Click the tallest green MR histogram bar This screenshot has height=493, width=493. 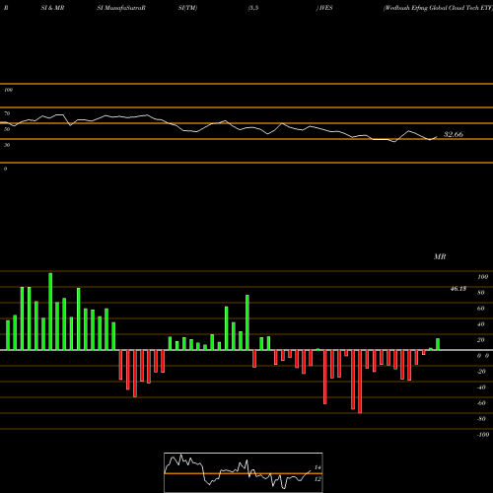[x=50, y=312]
